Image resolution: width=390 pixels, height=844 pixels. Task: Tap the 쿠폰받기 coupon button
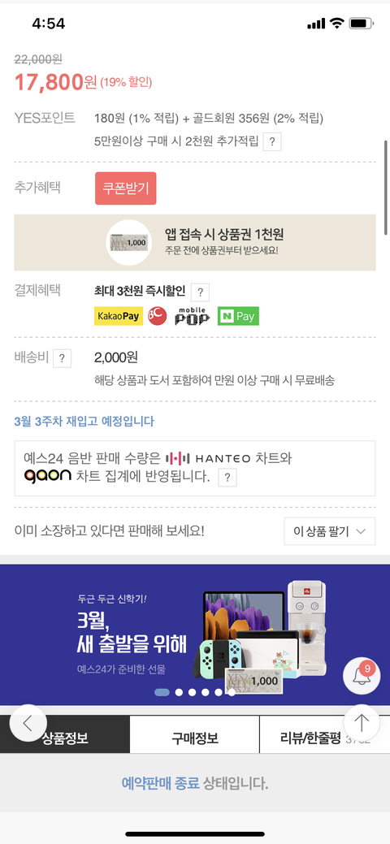(x=125, y=188)
